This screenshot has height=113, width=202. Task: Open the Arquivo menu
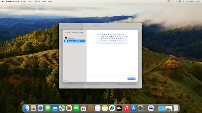pos(23,1)
